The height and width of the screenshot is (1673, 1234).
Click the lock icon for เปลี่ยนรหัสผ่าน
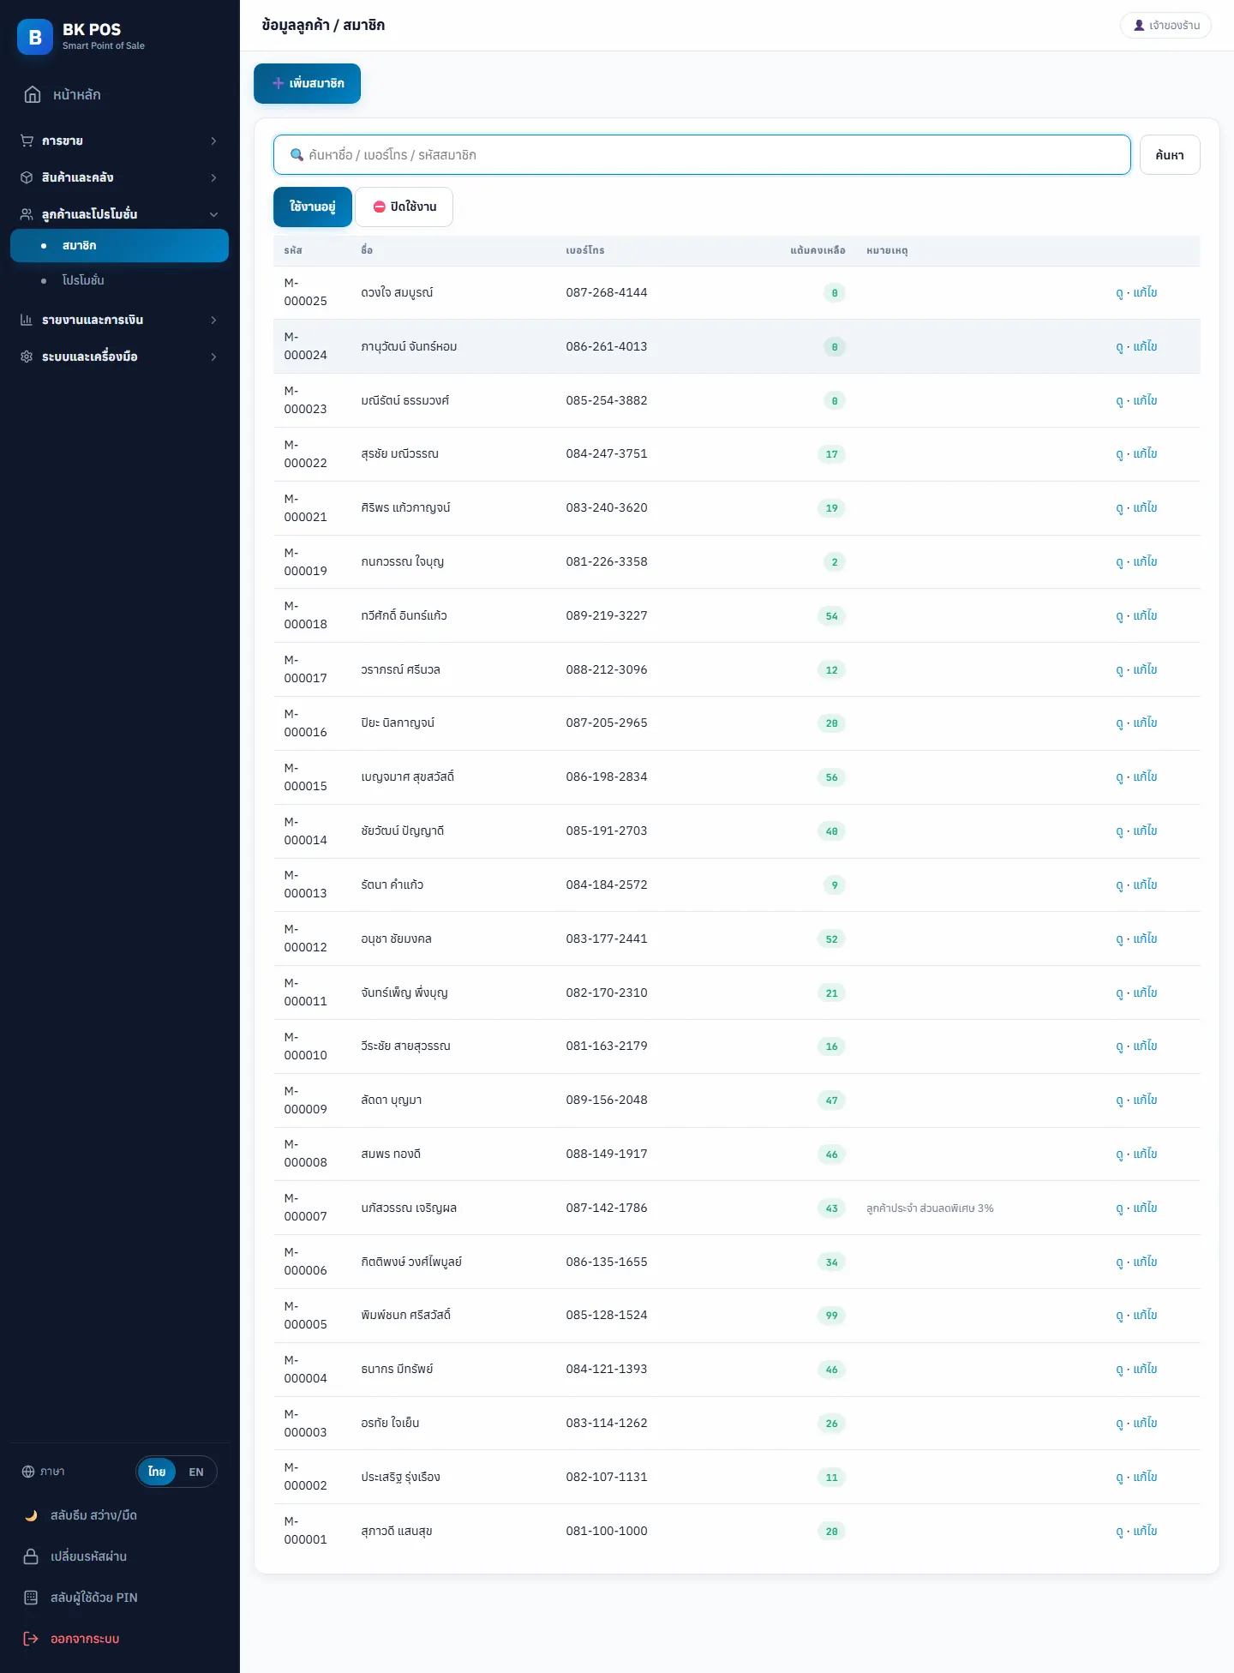coord(31,1556)
